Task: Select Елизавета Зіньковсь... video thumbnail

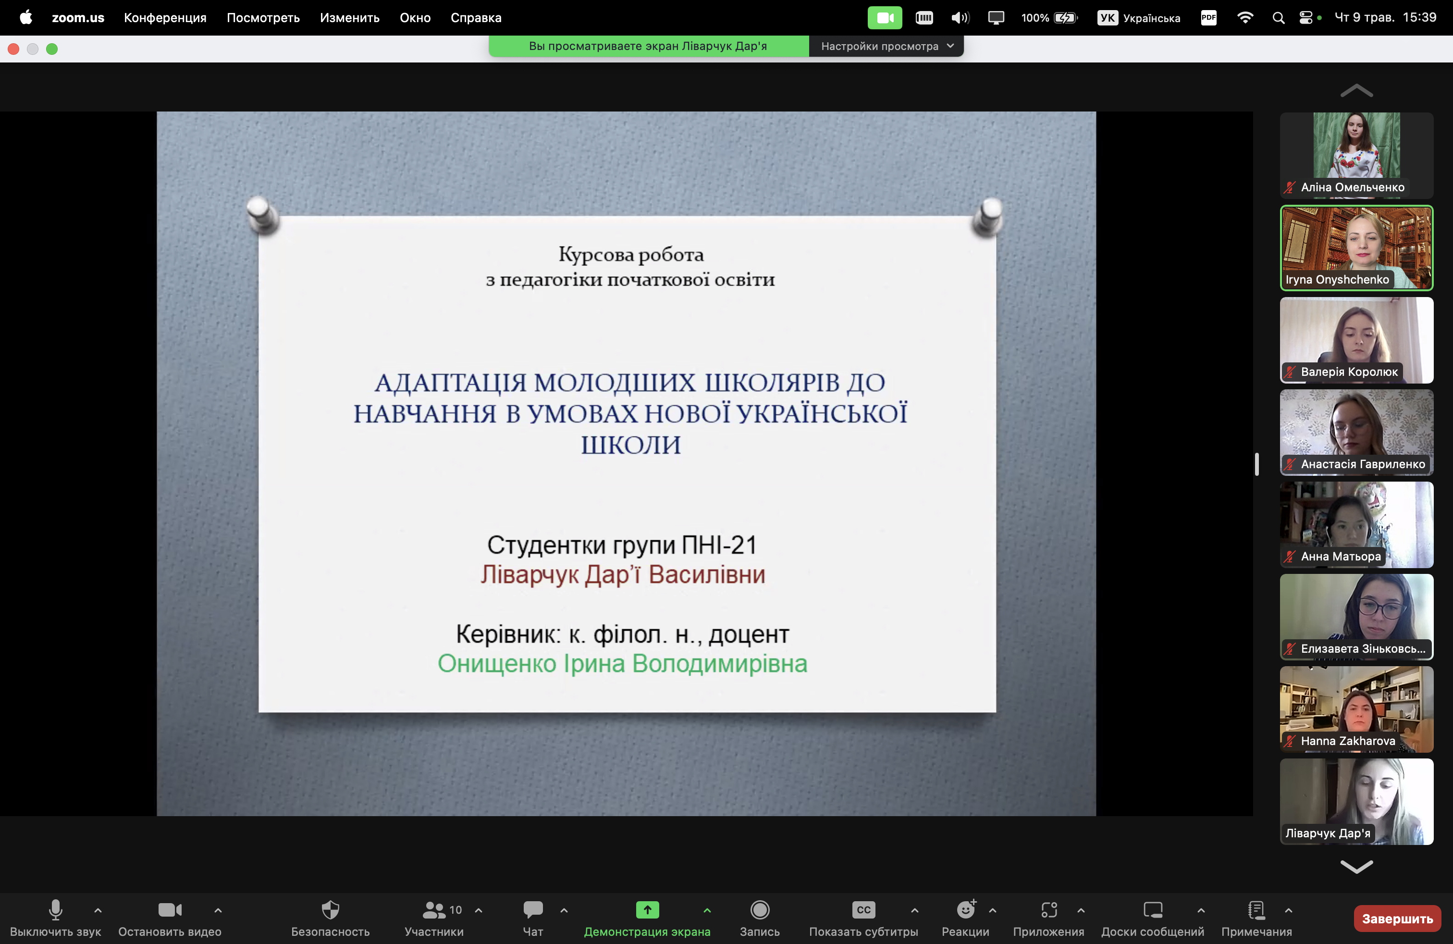Action: pos(1356,617)
